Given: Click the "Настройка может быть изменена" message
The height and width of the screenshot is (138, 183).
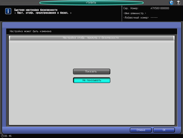Looking at the screenshot, I should point(30,31).
